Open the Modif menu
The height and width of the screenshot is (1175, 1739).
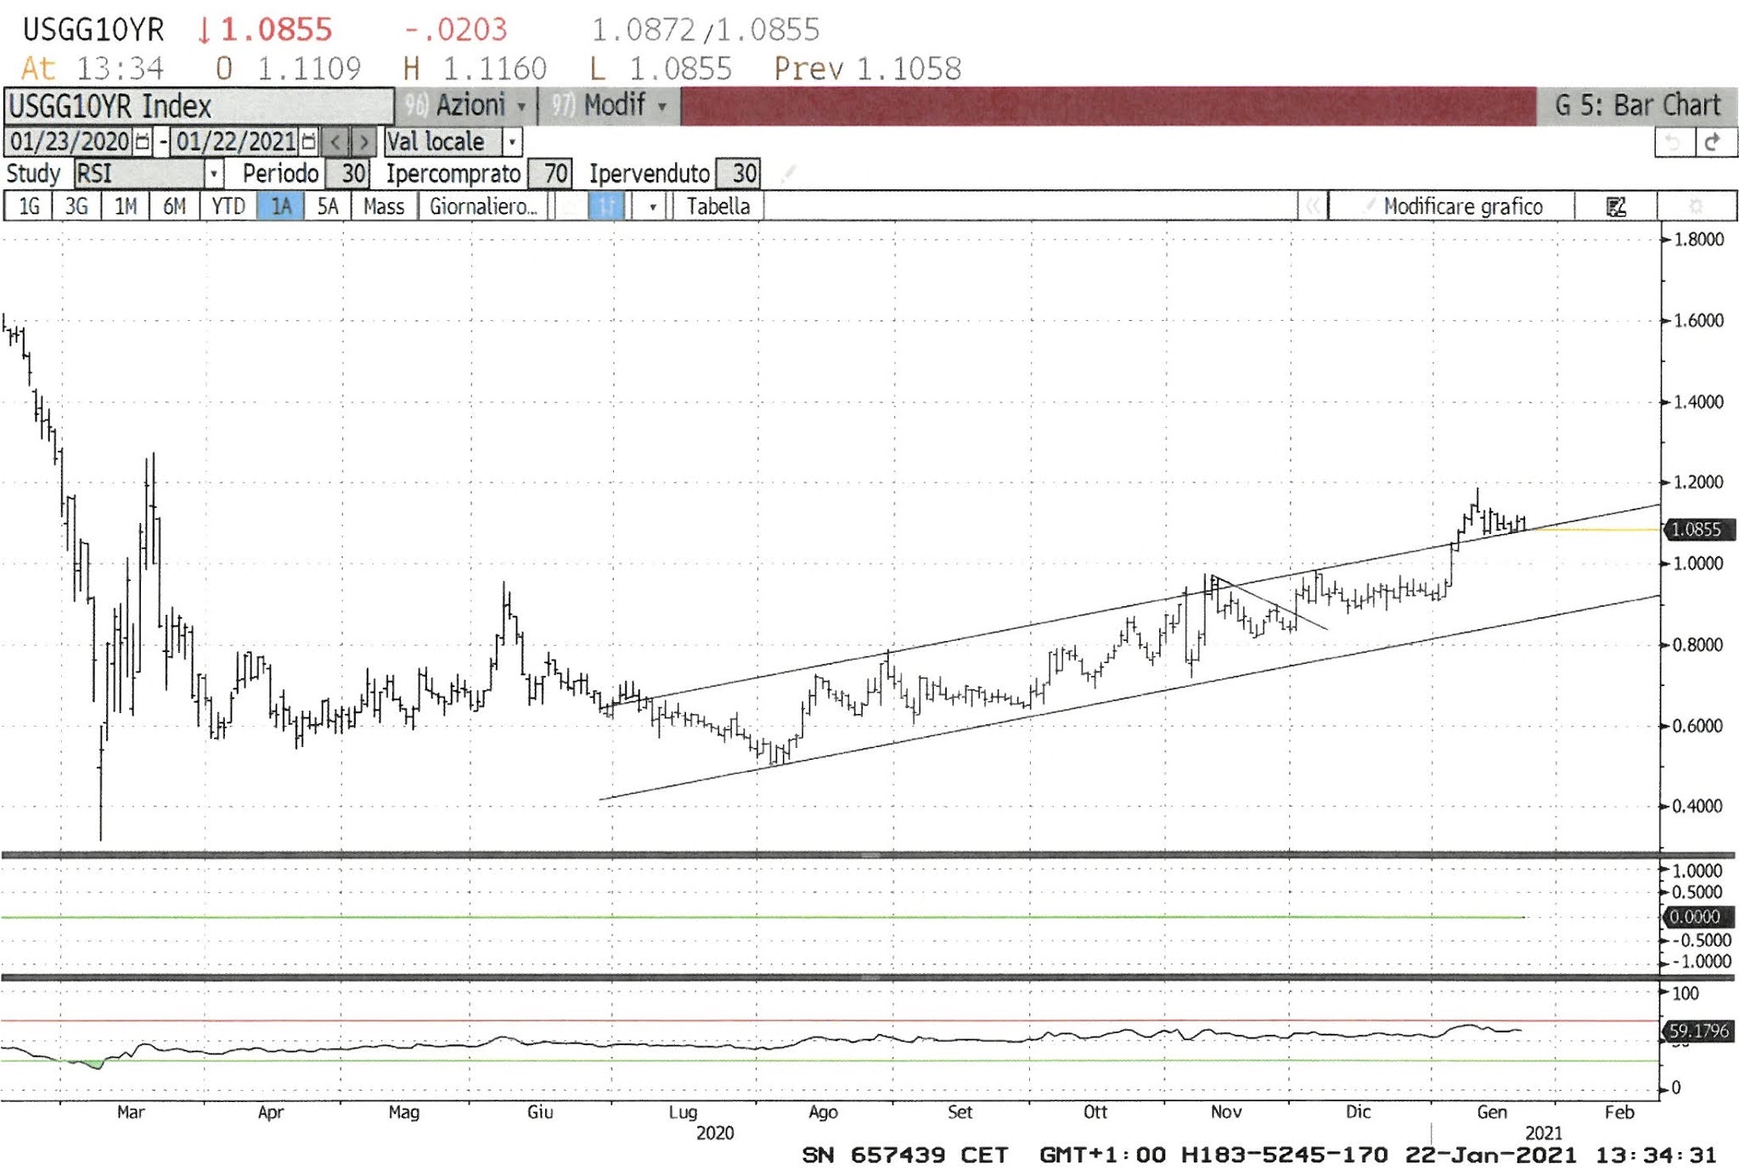click(616, 106)
